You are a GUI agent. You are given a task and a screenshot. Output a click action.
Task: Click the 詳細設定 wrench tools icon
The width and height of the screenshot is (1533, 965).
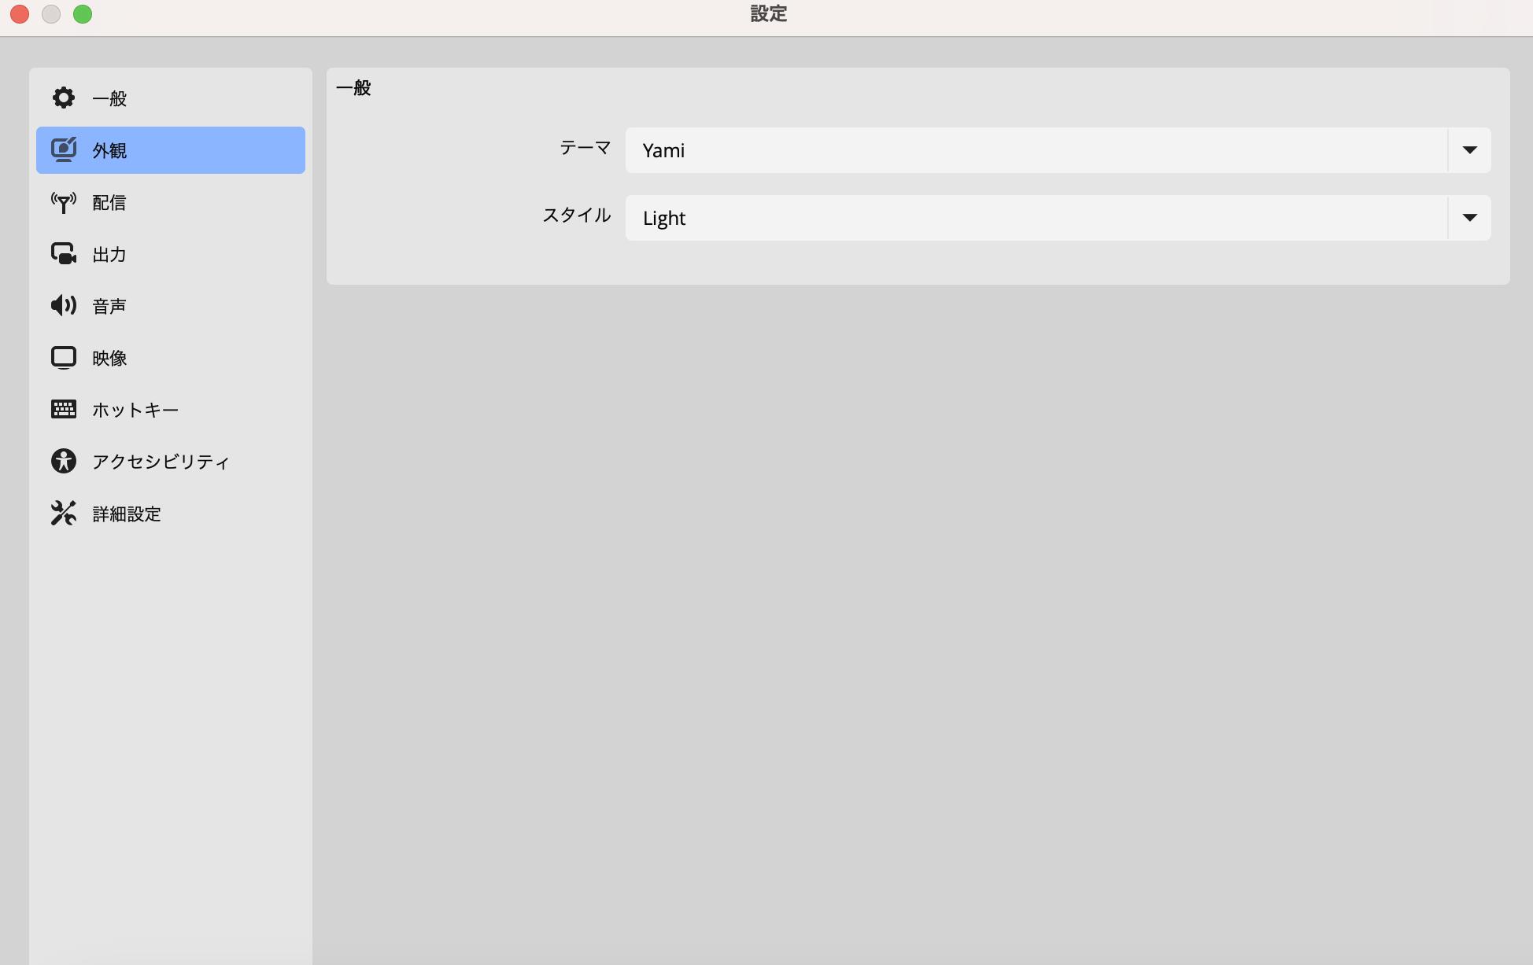pyautogui.click(x=64, y=513)
